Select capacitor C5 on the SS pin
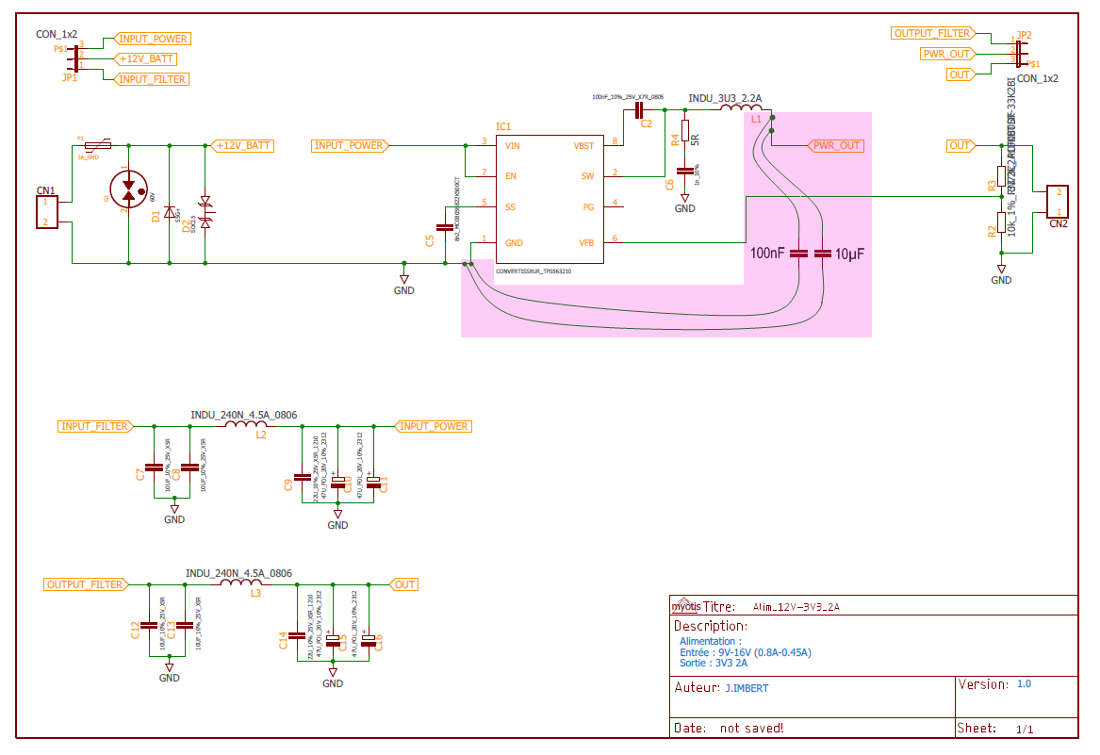The height and width of the screenshot is (755, 1100). pyautogui.click(x=445, y=227)
